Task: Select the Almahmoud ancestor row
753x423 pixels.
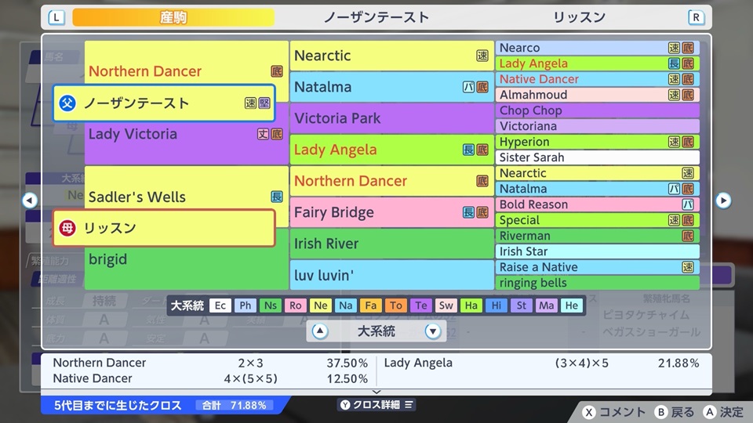Action: coord(598,95)
